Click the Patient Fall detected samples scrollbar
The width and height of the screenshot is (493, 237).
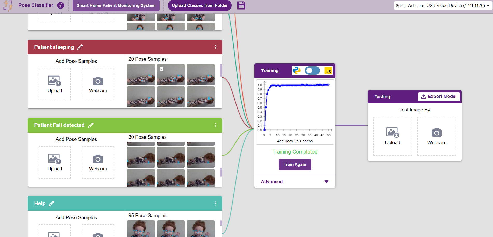(x=221, y=172)
